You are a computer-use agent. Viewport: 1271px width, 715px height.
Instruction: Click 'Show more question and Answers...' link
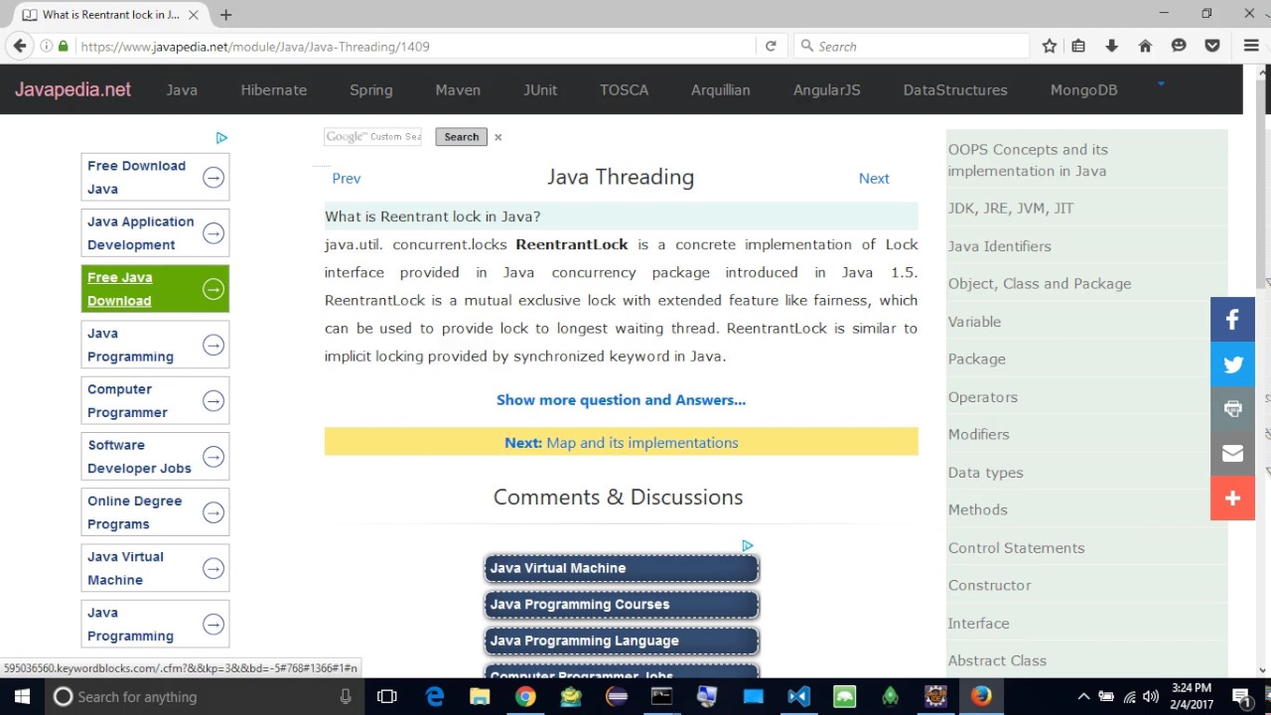tap(621, 400)
